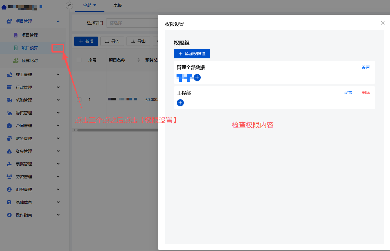Image resolution: width=390 pixels, height=251 pixels.
Task: Select all rows with header checkbox
Action: point(79,60)
